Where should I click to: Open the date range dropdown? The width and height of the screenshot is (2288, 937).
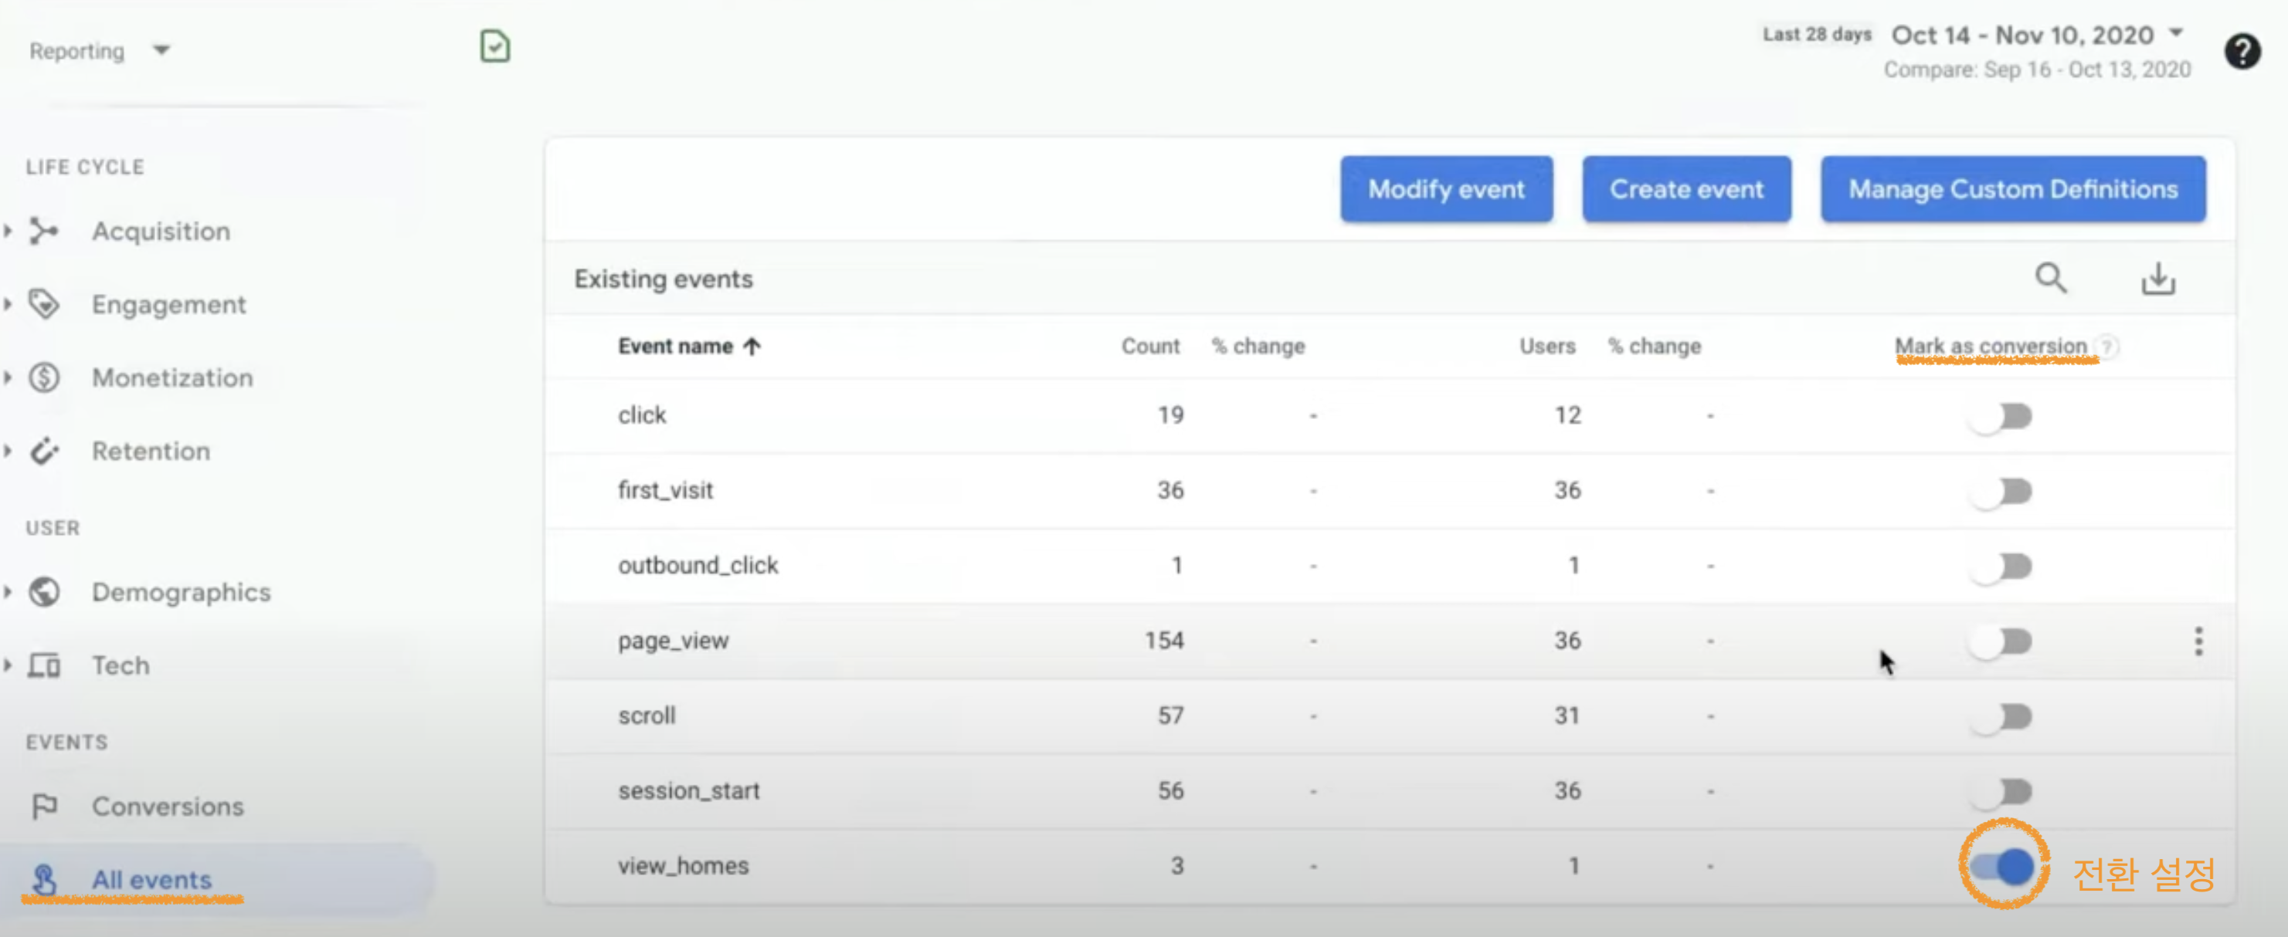(2175, 34)
